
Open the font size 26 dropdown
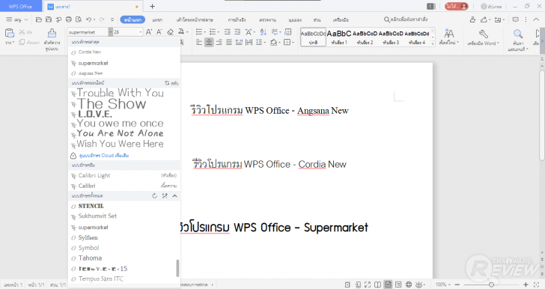[x=141, y=32]
